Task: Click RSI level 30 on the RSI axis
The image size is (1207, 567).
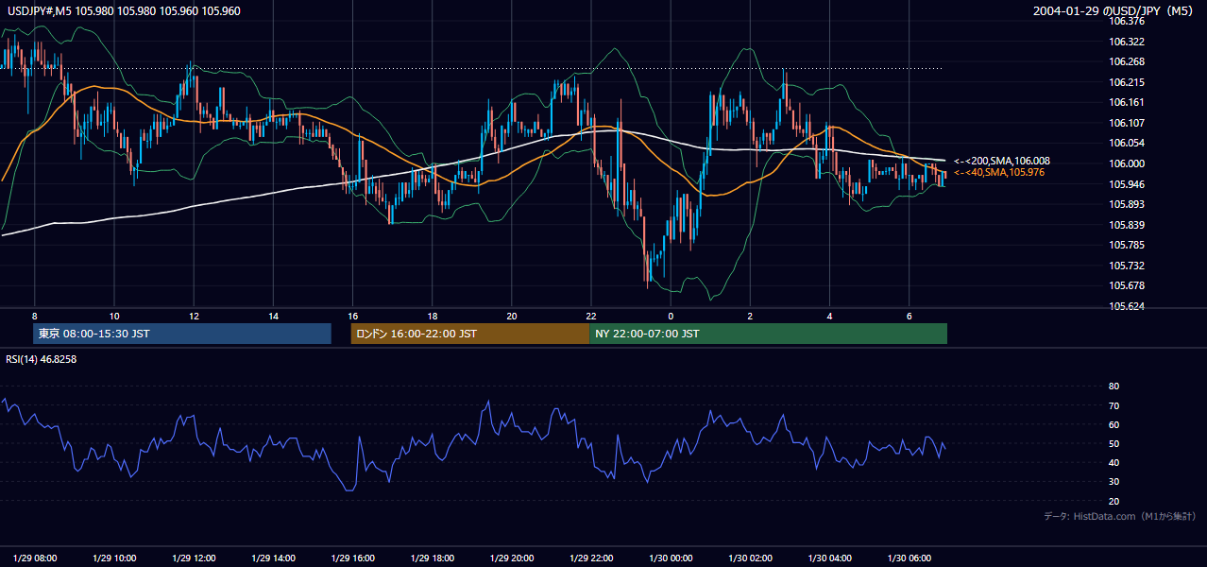Action: [1113, 482]
